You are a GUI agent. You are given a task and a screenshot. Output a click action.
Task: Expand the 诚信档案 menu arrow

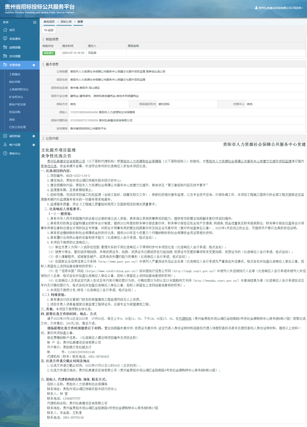click(34, 136)
